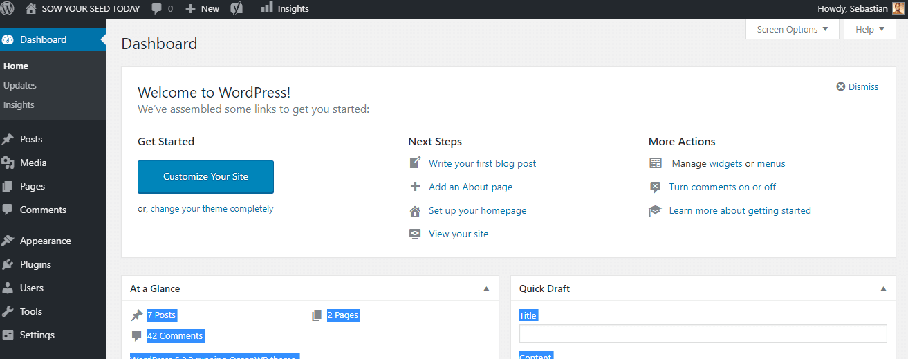Select Home in Dashboard submenu
The width and height of the screenshot is (908, 359).
16,66
